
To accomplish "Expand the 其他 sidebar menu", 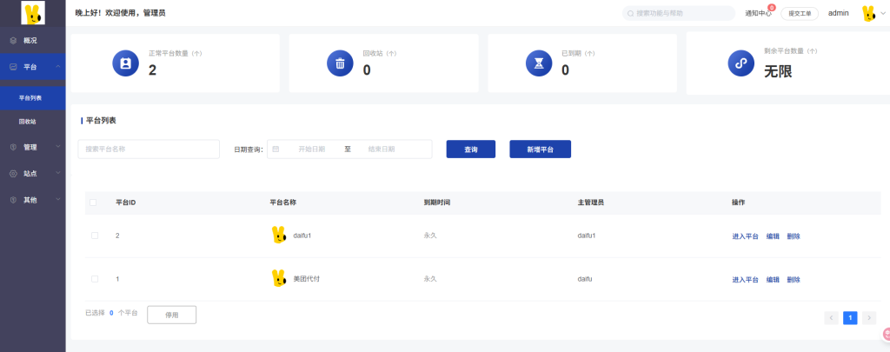I will [x=32, y=200].
